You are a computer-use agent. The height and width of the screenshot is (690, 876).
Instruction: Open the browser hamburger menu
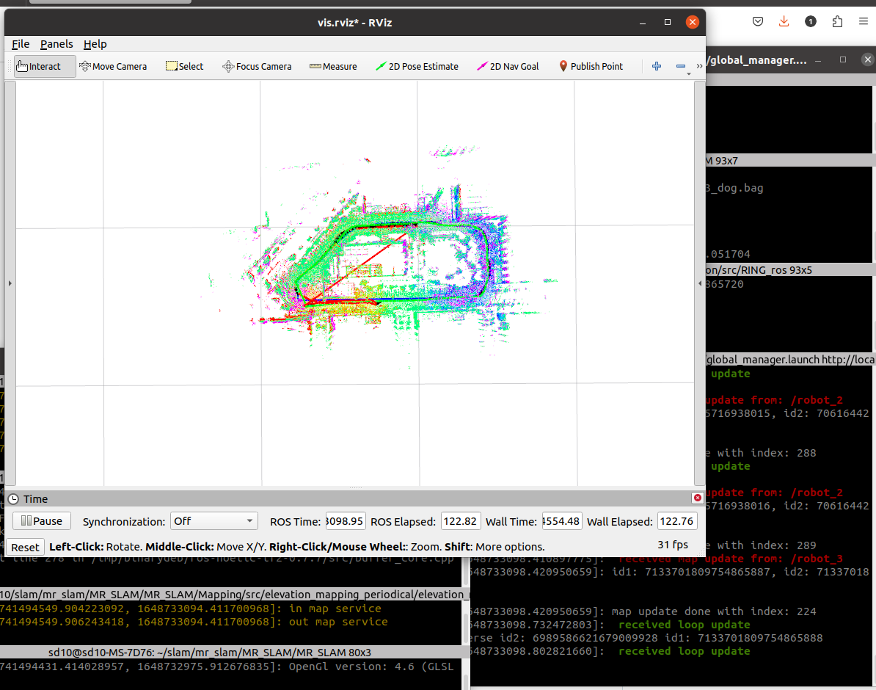863,22
